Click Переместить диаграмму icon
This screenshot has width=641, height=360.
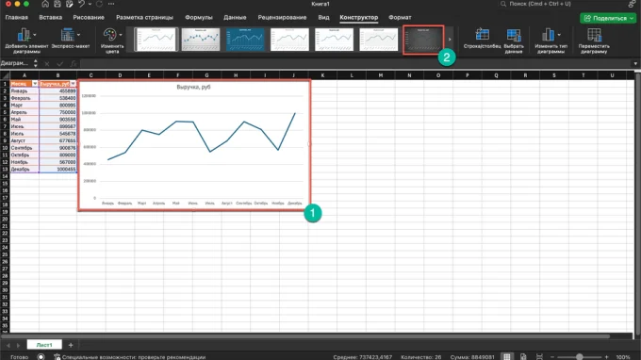tap(594, 35)
